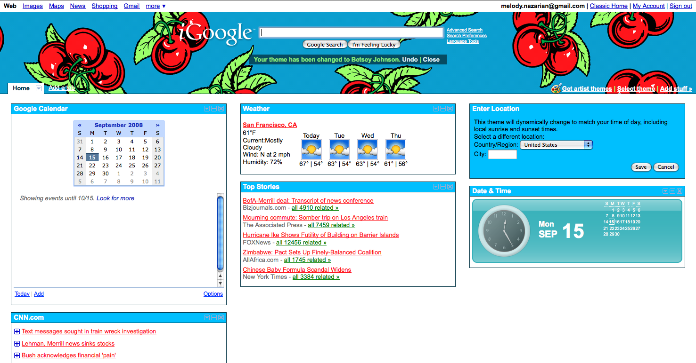Select September 24 in Google Calendar

(119, 166)
